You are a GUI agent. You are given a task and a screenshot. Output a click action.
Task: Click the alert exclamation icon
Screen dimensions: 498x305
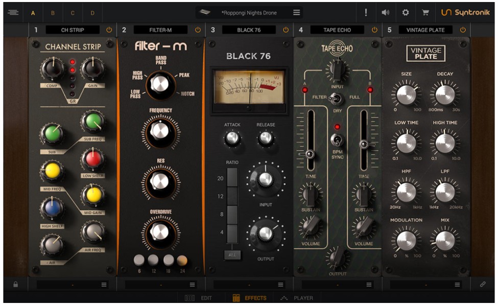coord(366,12)
